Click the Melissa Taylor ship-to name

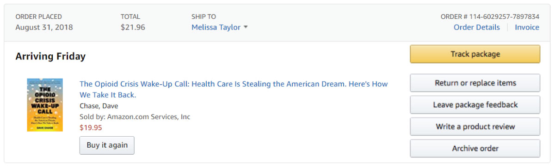tap(216, 27)
